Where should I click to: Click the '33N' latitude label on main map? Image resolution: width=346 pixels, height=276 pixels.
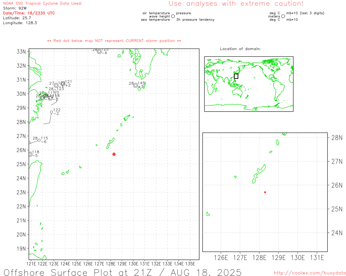click(21, 51)
